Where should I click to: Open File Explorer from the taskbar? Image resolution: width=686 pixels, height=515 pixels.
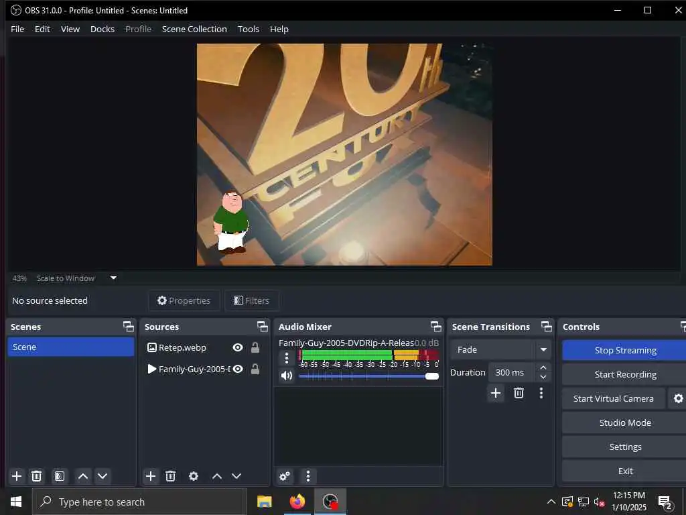[x=264, y=502]
